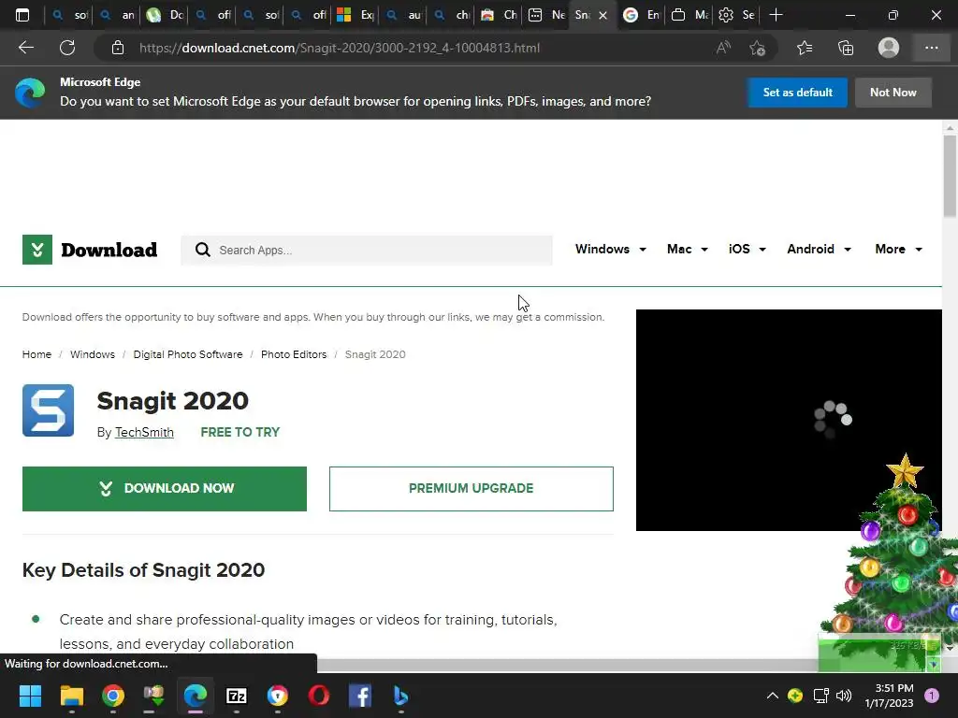Switch to the 'Ne' tab
Viewport: 958px width, 718px height.
pyautogui.click(x=546, y=15)
